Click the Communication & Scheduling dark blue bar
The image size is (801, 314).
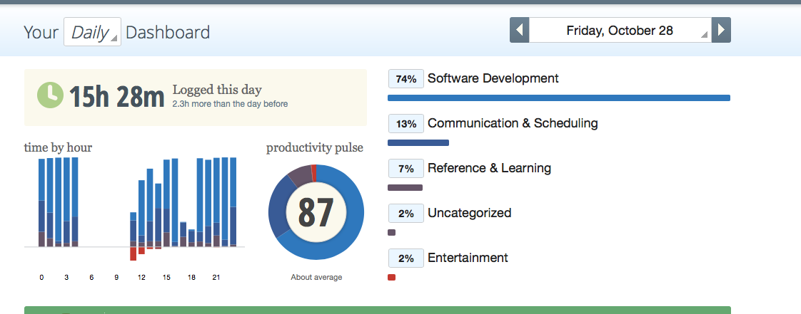coord(418,142)
